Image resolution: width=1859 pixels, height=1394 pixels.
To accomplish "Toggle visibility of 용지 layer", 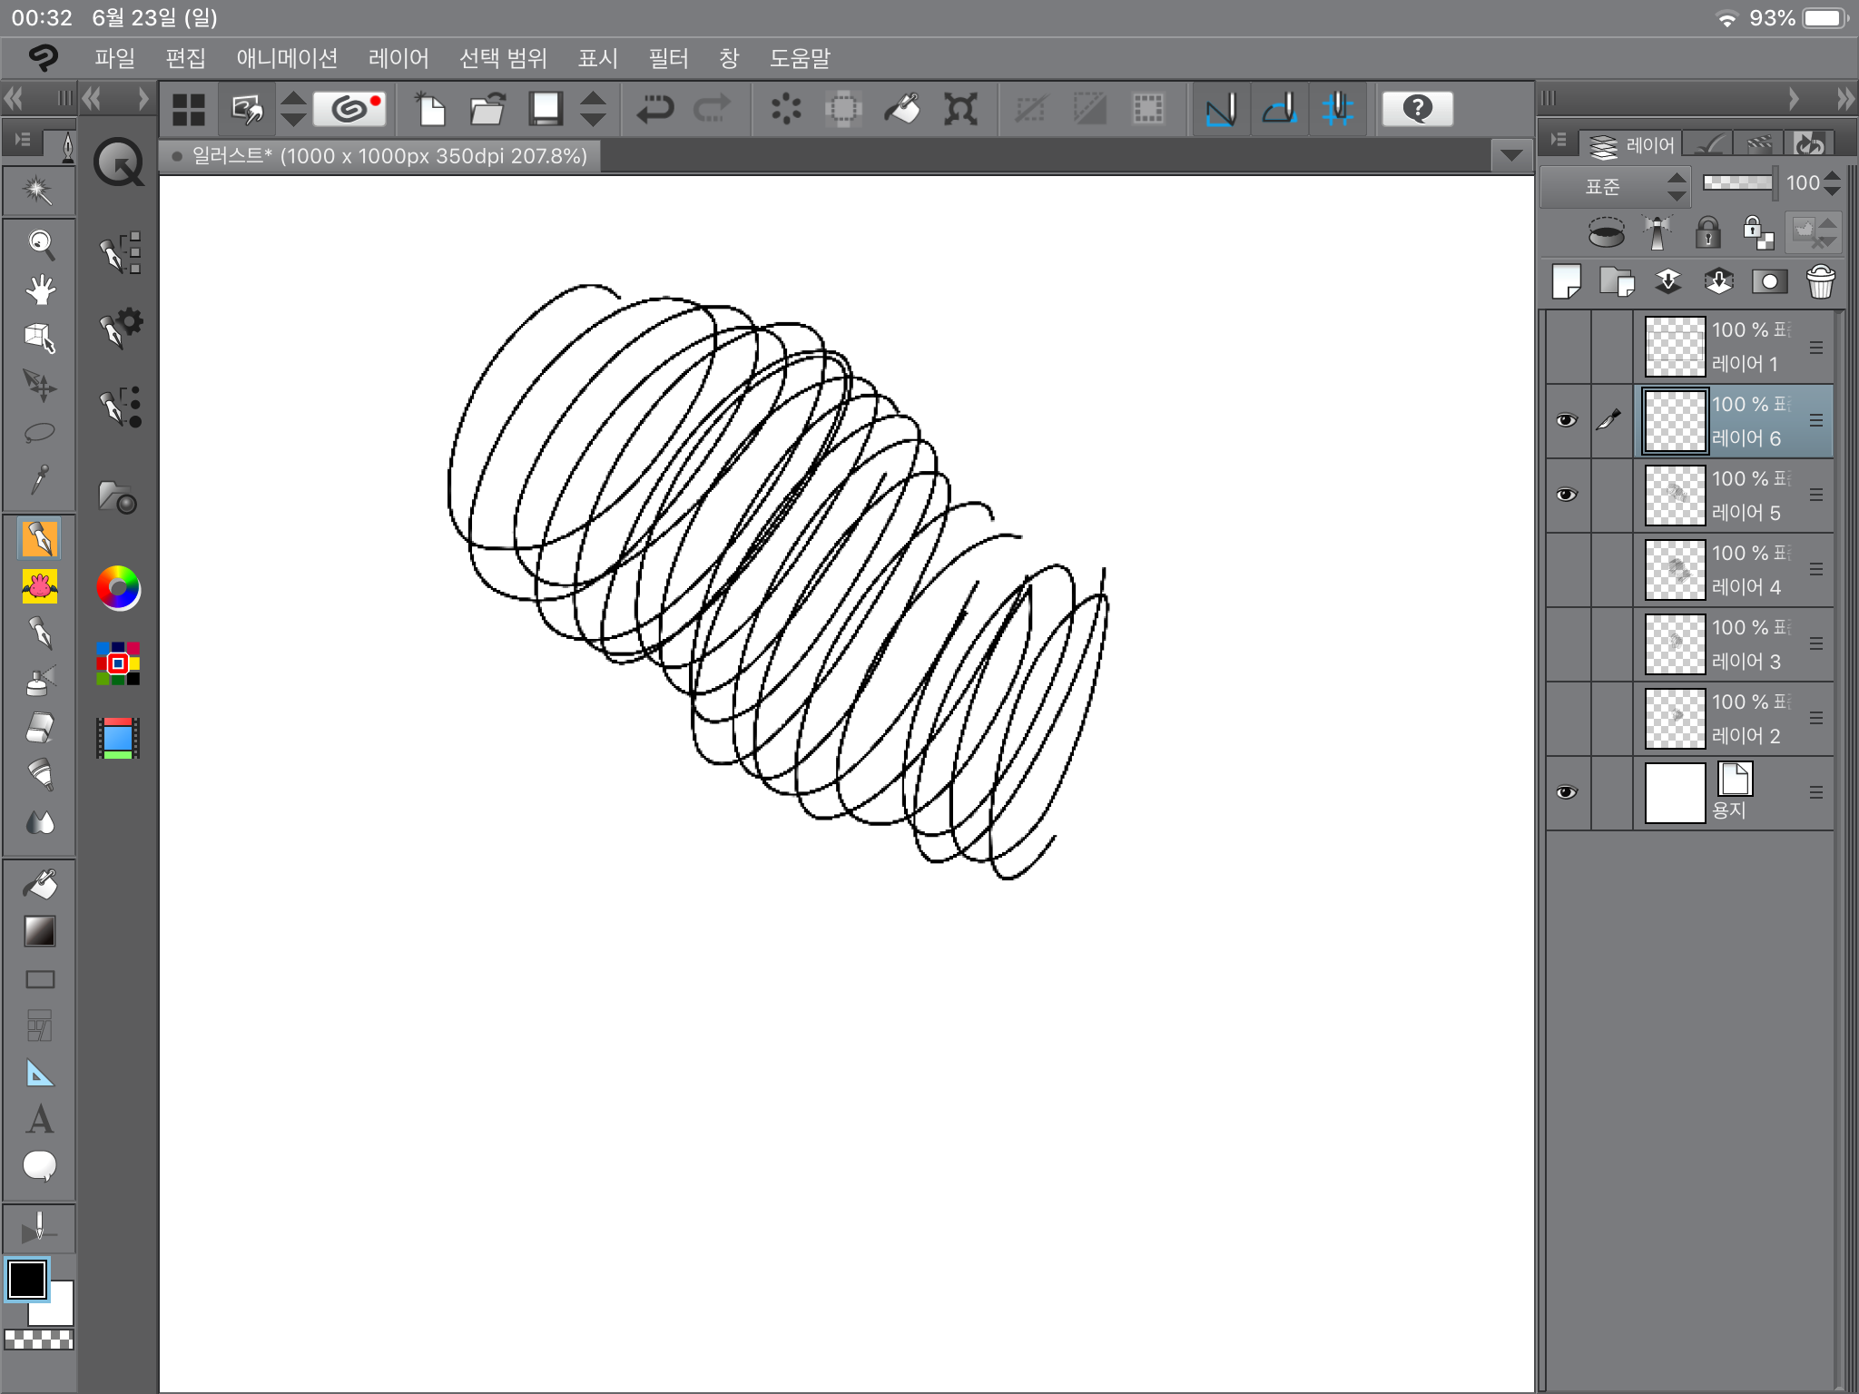I will click(1567, 793).
